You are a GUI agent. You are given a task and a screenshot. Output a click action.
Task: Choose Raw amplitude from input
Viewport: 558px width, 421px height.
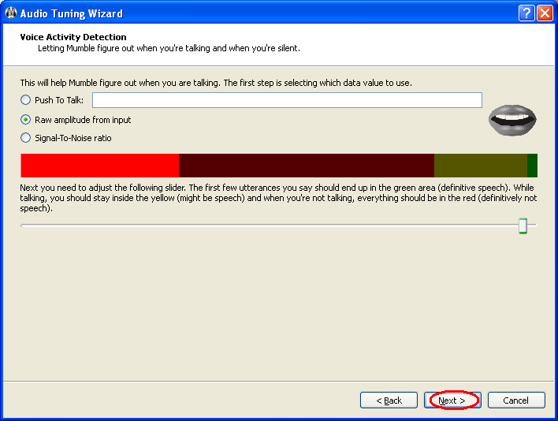coord(26,120)
